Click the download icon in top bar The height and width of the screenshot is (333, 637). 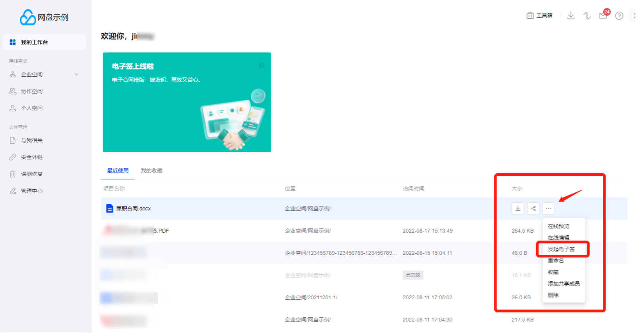pyautogui.click(x=571, y=15)
